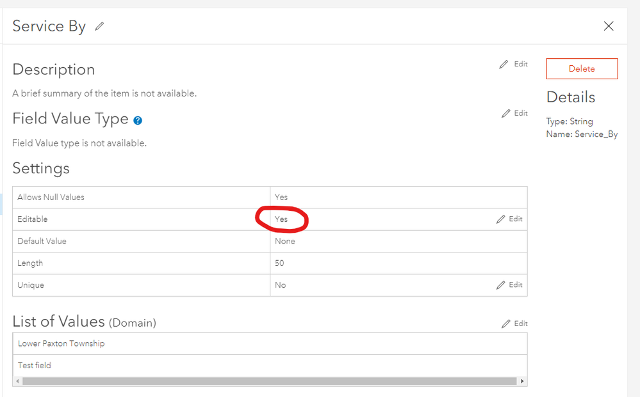Click the pencil icon for List of Values

click(x=506, y=324)
